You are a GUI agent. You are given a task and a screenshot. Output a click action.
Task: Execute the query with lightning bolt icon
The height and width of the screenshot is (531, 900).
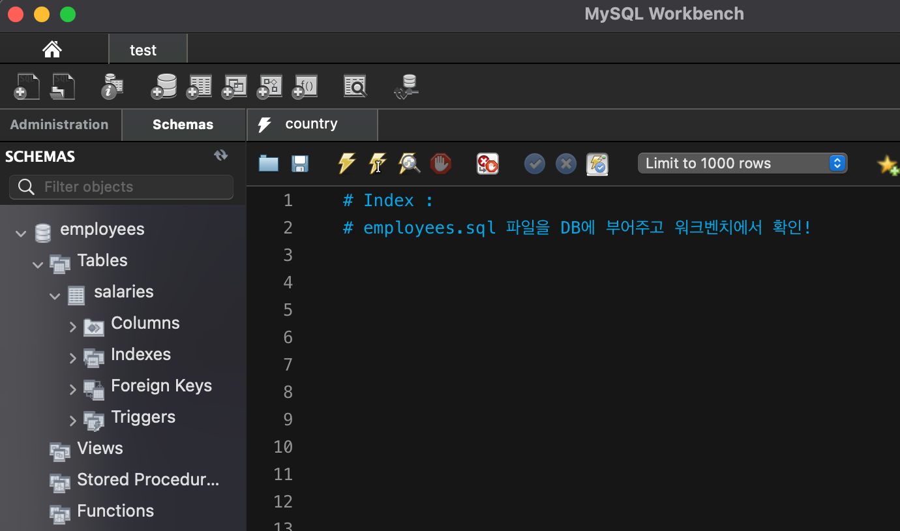coord(346,163)
